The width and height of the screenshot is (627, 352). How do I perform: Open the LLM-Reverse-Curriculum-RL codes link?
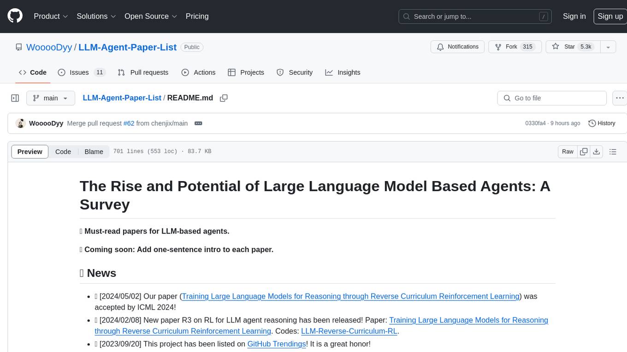[x=349, y=331]
